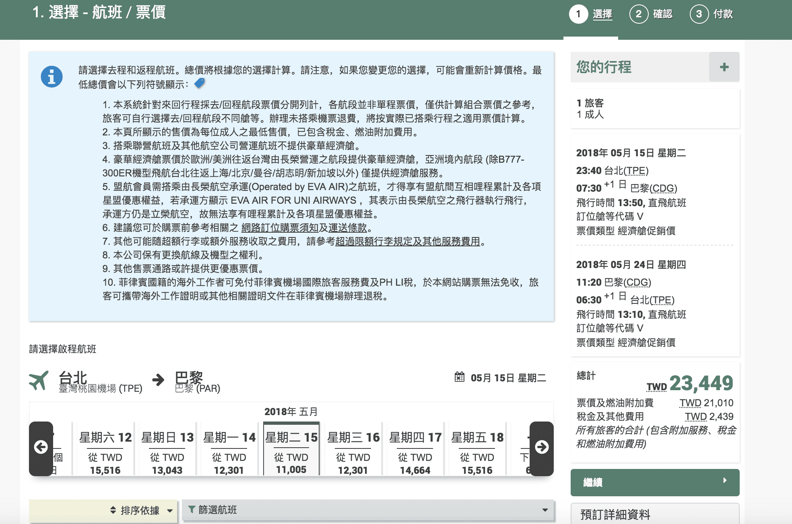Click the blue info circle icon
The height and width of the screenshot is (524, 792).
click(52, 76)
